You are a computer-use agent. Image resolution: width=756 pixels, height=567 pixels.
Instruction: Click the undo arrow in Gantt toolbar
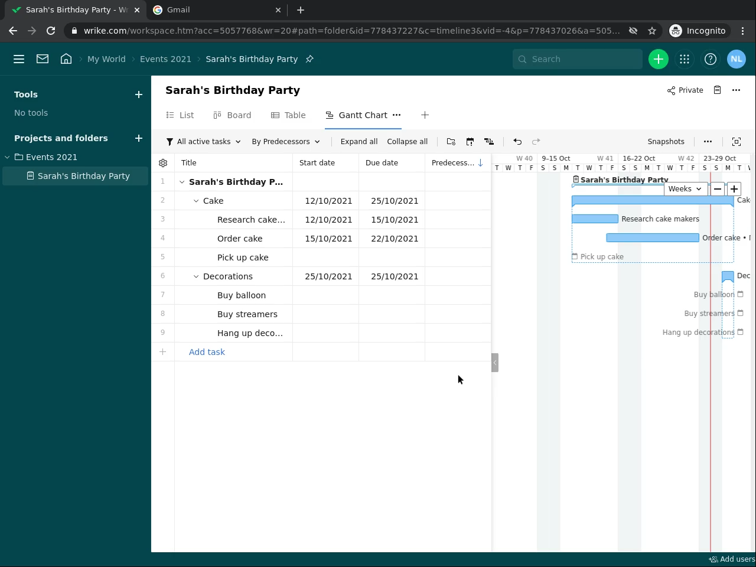click(x=517, y=142)
